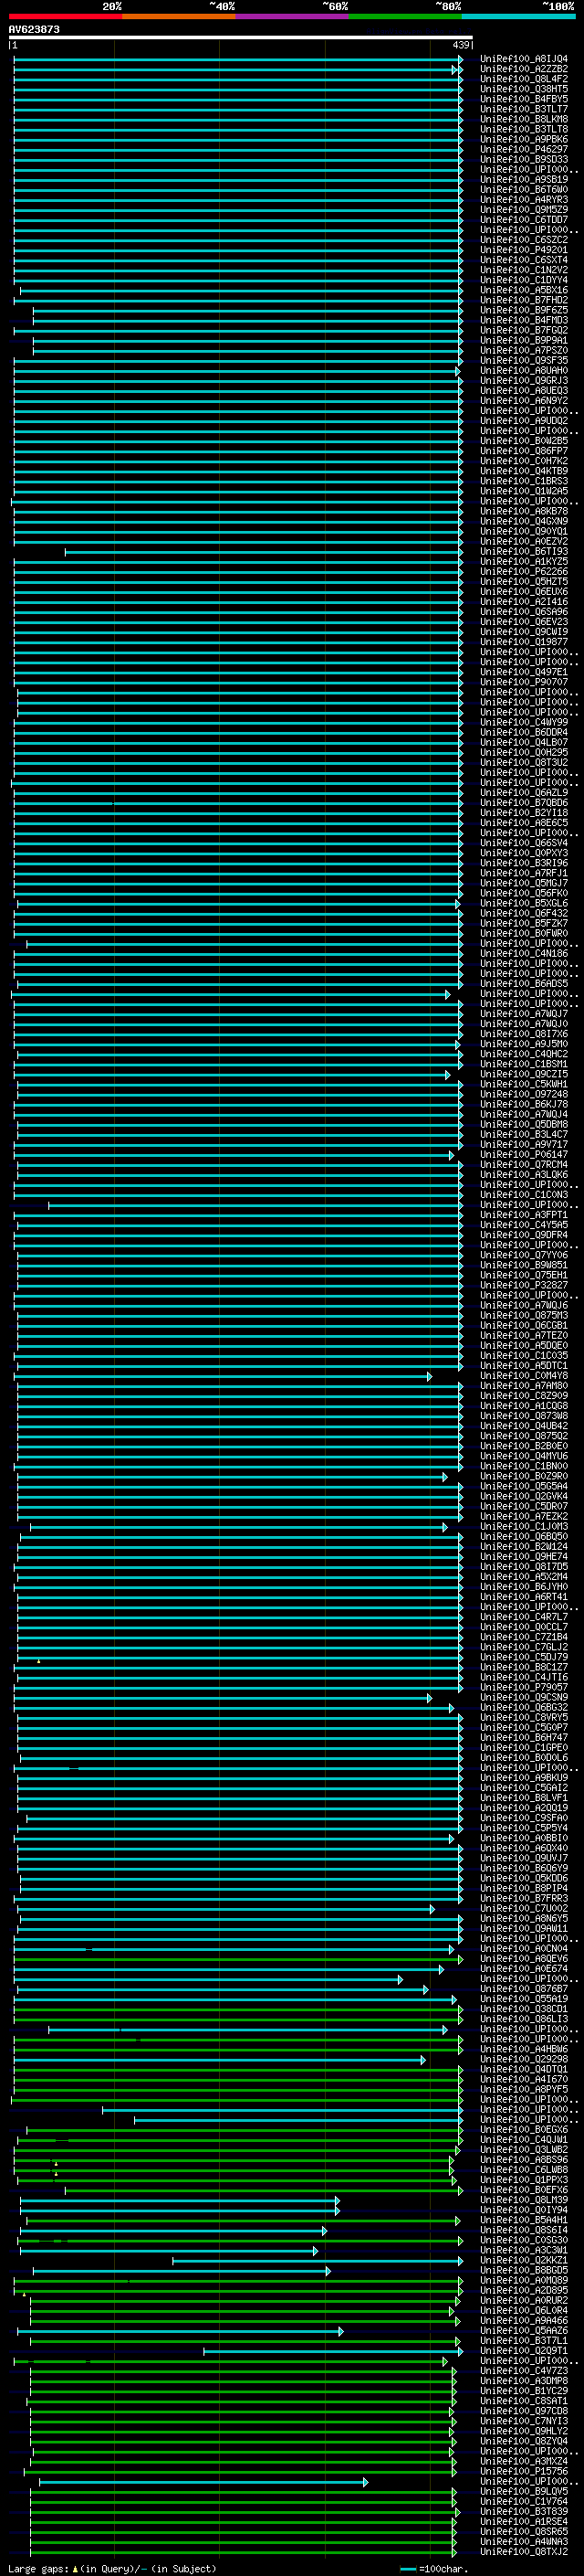Open UniRef100_A4RYR3 entry
The width and height of the screenshot is (584, 2576).
pyautogui.click(x=523, y=200)
